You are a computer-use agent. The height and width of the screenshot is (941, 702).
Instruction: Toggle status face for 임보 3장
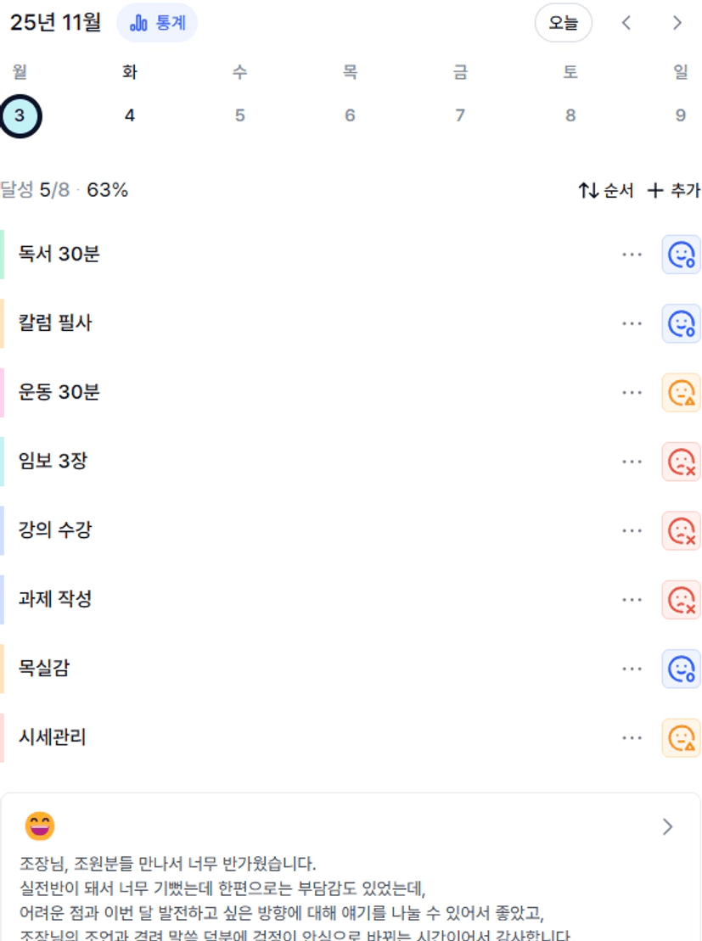click(x=681, y=462)
